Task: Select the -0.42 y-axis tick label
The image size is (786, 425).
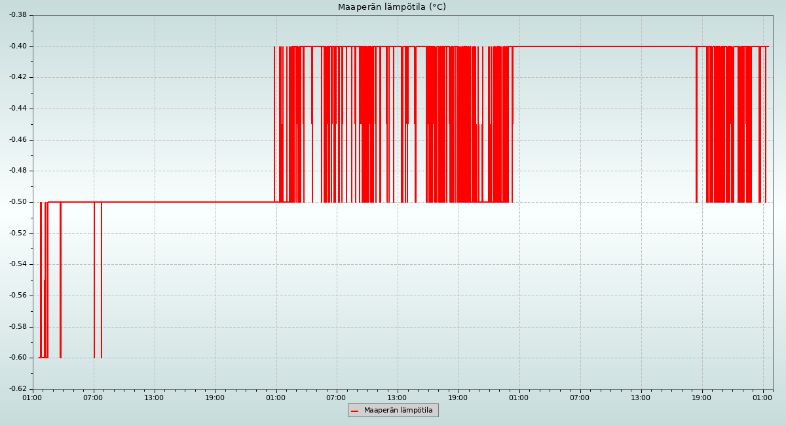Action: click(18, 77)
